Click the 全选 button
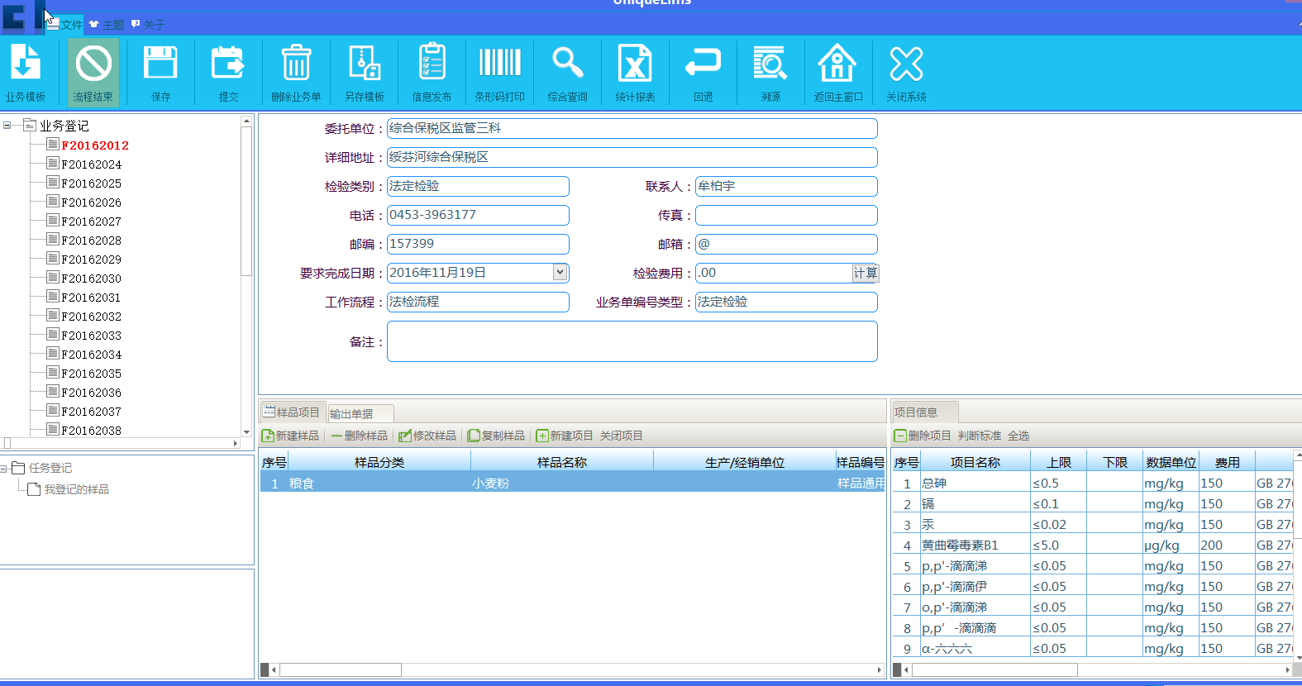1302x686 pixels. 1018,436
